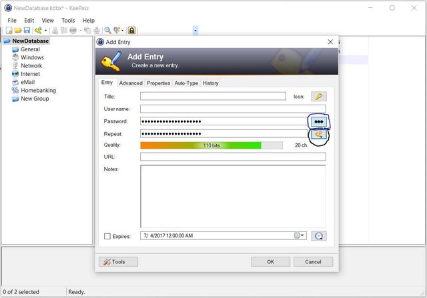Enable the Expires checkbox
This screenshot has width=427, height=298.
107,236
